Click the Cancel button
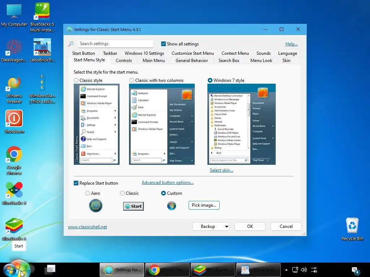 (x=286, y=227)
